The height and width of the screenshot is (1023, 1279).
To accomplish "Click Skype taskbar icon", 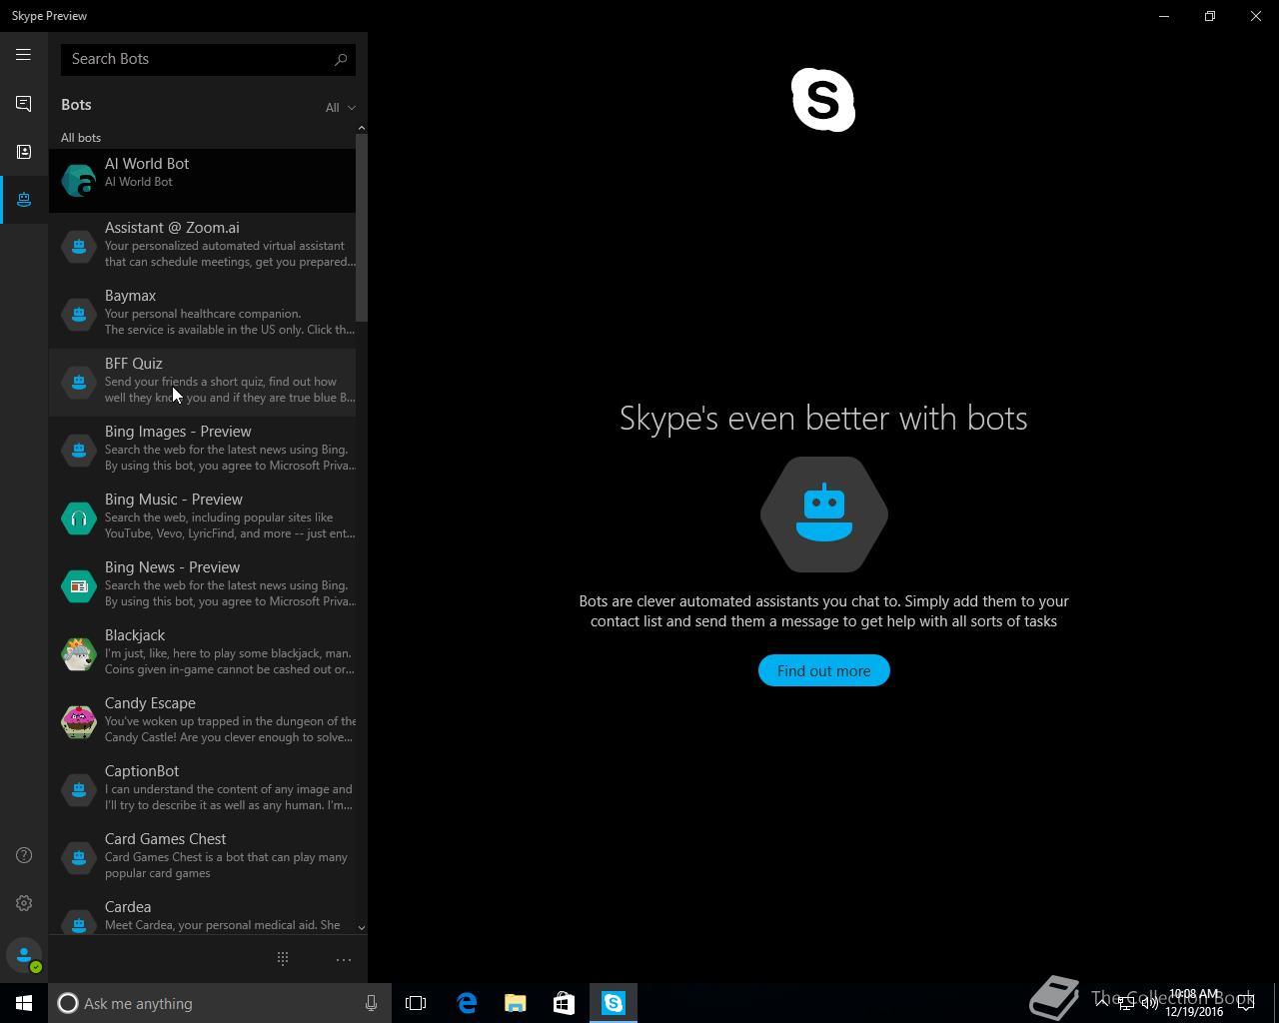I will [x=614, y=1003].
